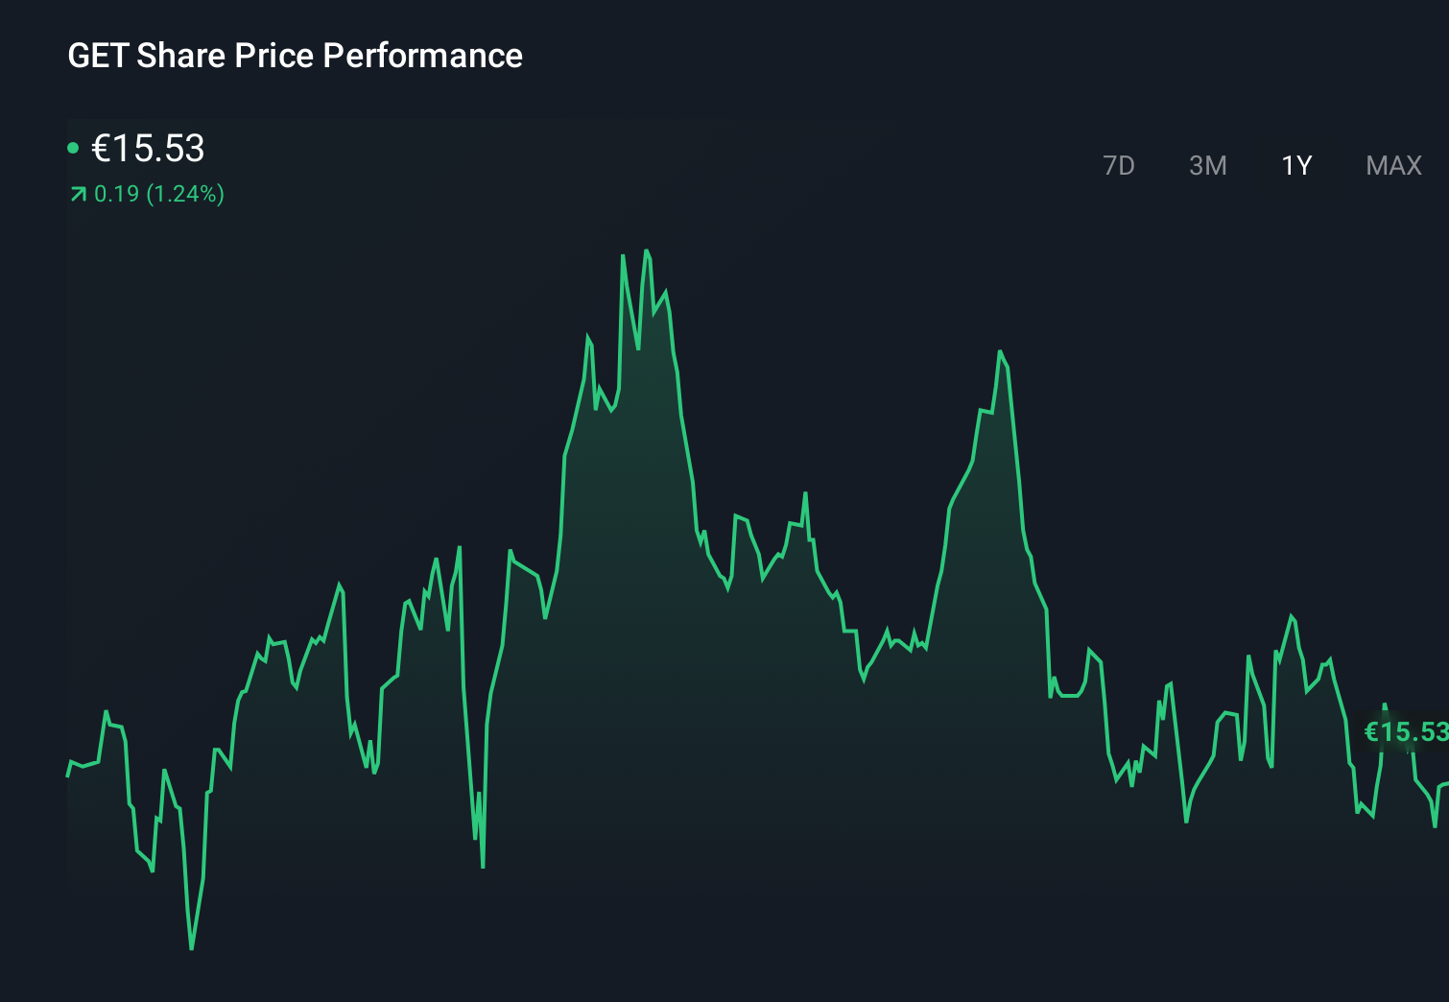Switch to the 1Y tab
This screenshot has height=1002, width=1449.
(x=1295, y=165)
